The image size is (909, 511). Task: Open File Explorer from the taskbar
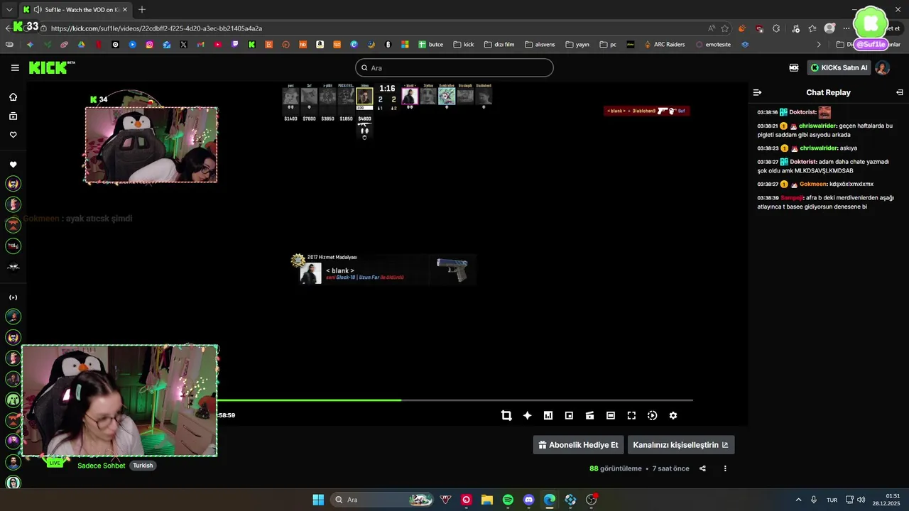pyautogui.click(x=487, y=500)
